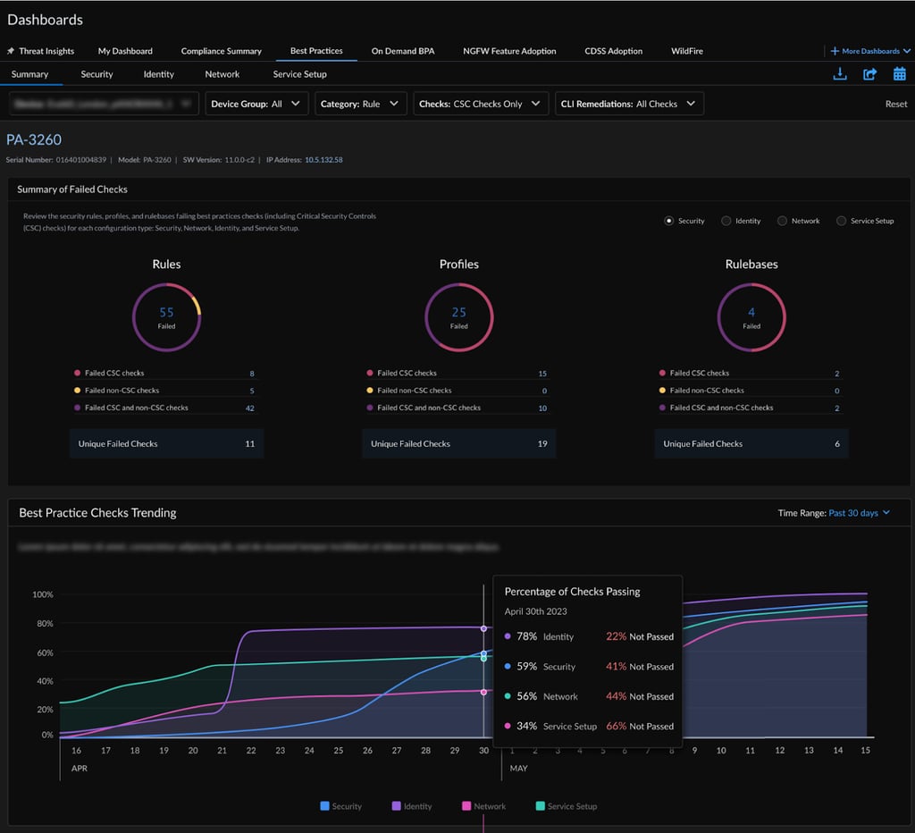Click the plus icon next to More Dashboards
This screenshot has height=833, width=915.
(835, 51)
